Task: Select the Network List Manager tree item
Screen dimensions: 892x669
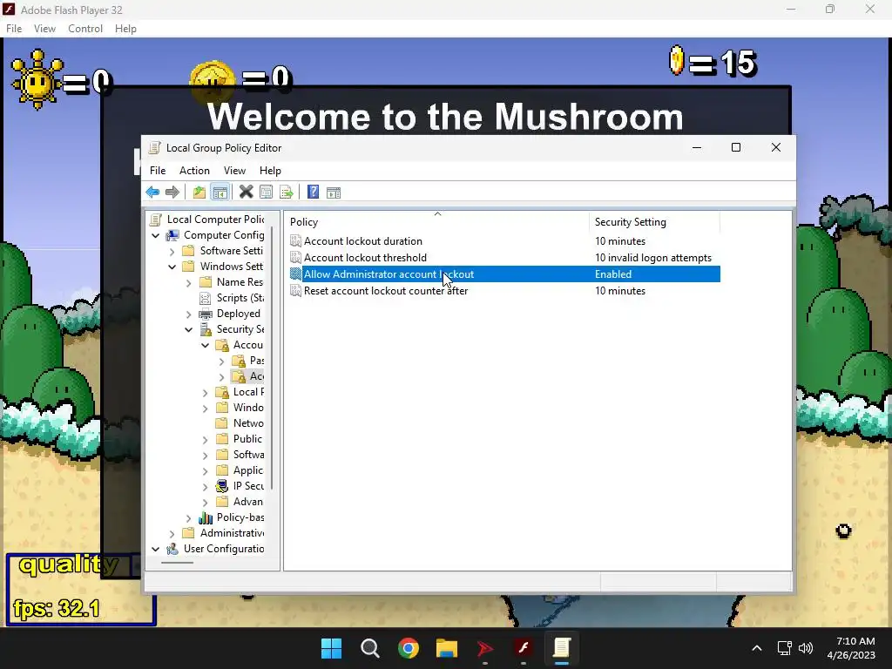Action: (x=248, y=423)
